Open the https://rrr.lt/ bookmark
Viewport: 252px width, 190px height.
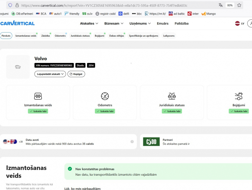tap(155, 14)
